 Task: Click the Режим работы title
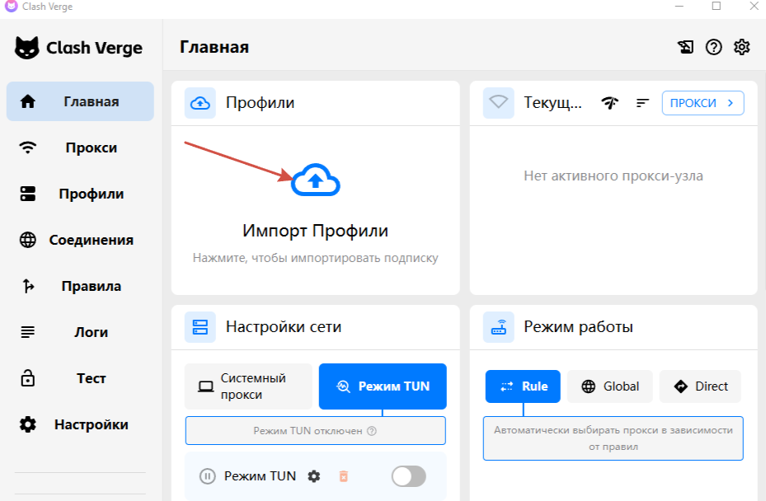coord(578,326)
